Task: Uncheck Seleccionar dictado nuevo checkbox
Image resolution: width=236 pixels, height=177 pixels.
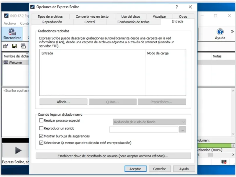Action: click(x=41, y=143)
